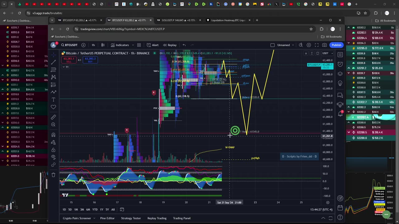Screen dimensions: 399x224
Task: Open the Trading Panel tab
Action: click(182, 218)
